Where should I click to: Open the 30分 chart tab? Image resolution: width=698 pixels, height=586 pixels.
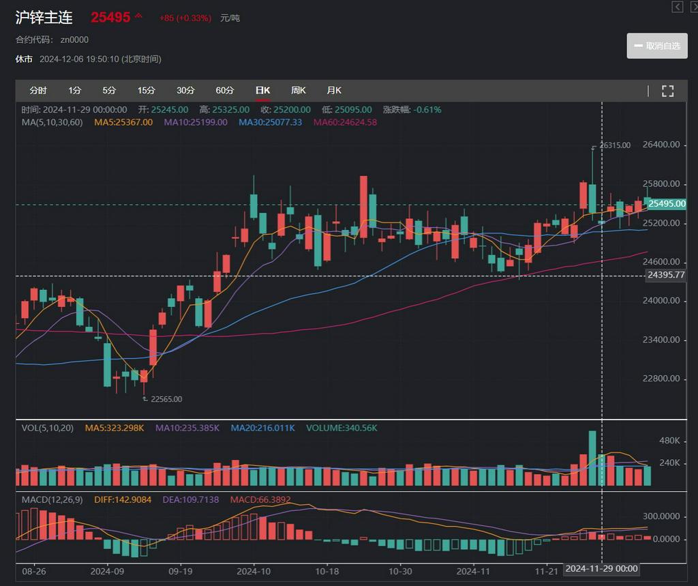coord(185,91)
